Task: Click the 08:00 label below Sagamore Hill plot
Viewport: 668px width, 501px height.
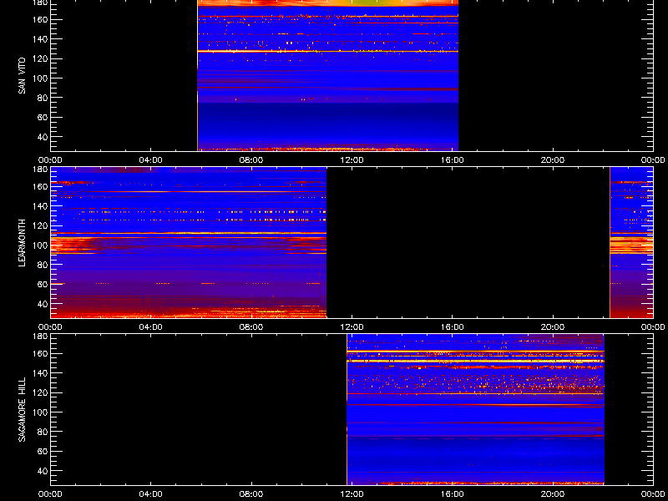Action: [251, 494]
